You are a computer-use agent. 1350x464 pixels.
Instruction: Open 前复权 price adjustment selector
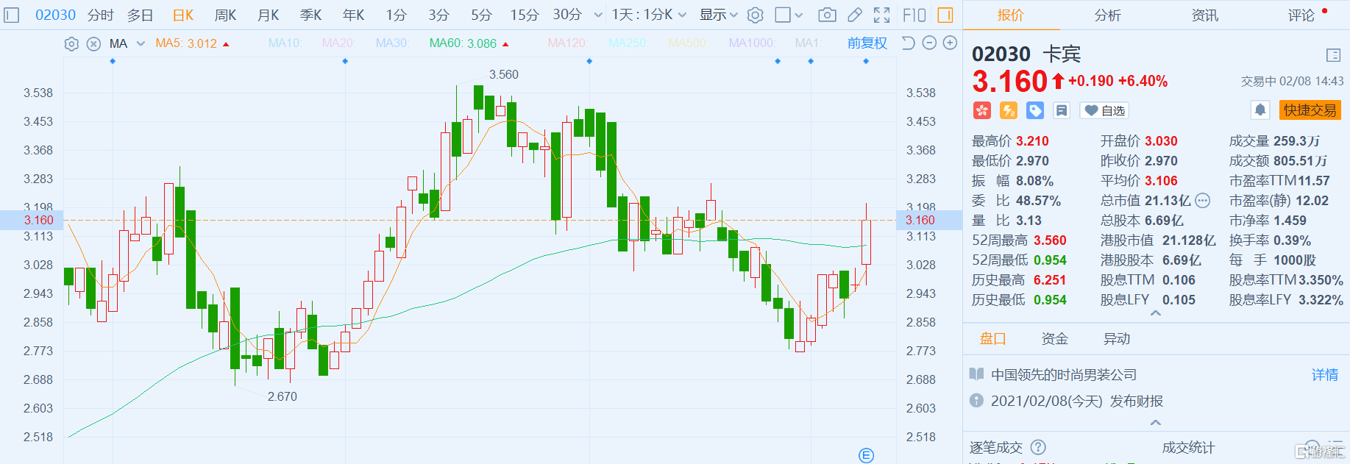[x=867, y=43]
